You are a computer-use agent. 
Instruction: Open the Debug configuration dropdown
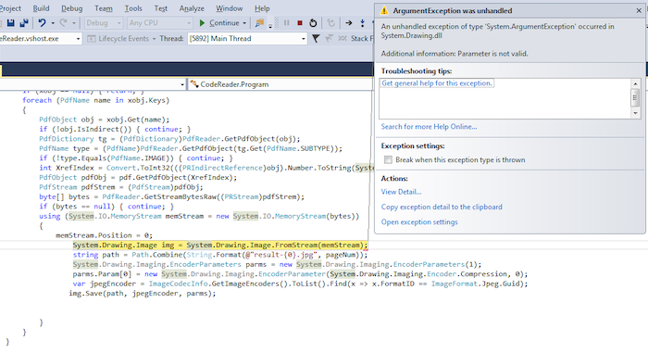click(104, 23)
